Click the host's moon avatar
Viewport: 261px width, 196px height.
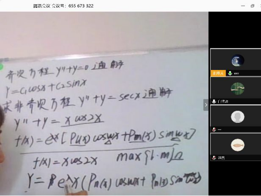click(x=238, y=60)
